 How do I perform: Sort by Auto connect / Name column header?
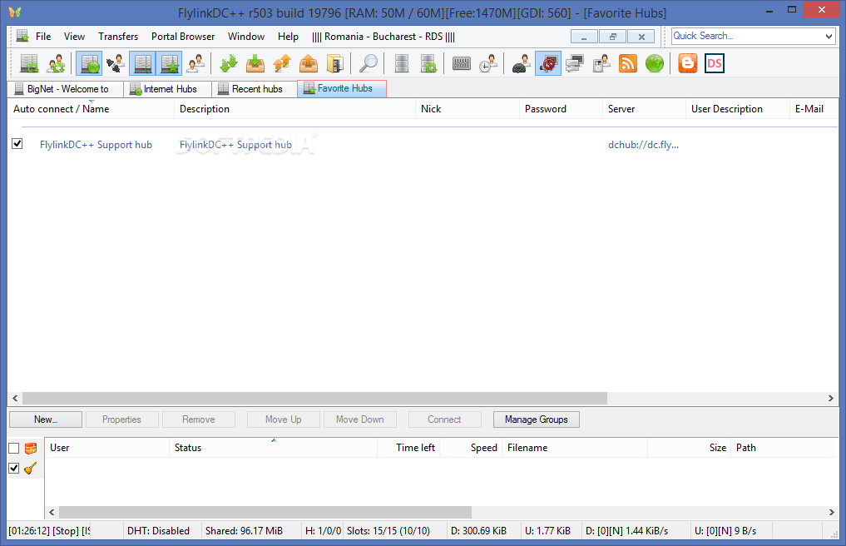tap(91, 109)
